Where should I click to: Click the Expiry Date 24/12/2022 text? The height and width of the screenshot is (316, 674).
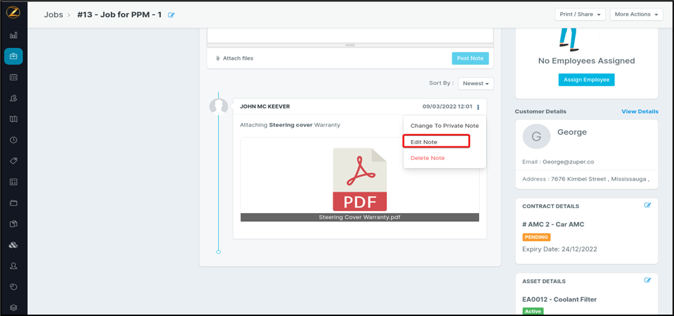(560, 249)
